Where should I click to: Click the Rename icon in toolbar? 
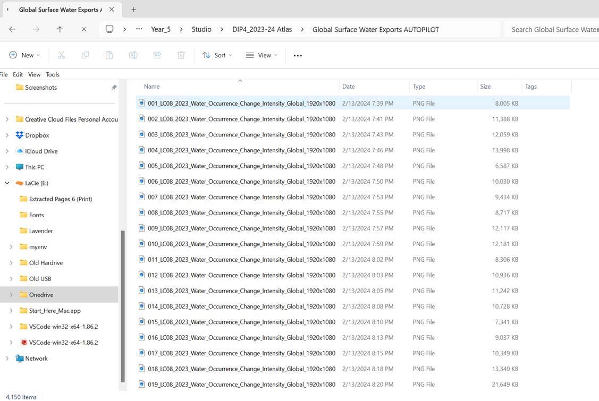[x=133, y=55]
